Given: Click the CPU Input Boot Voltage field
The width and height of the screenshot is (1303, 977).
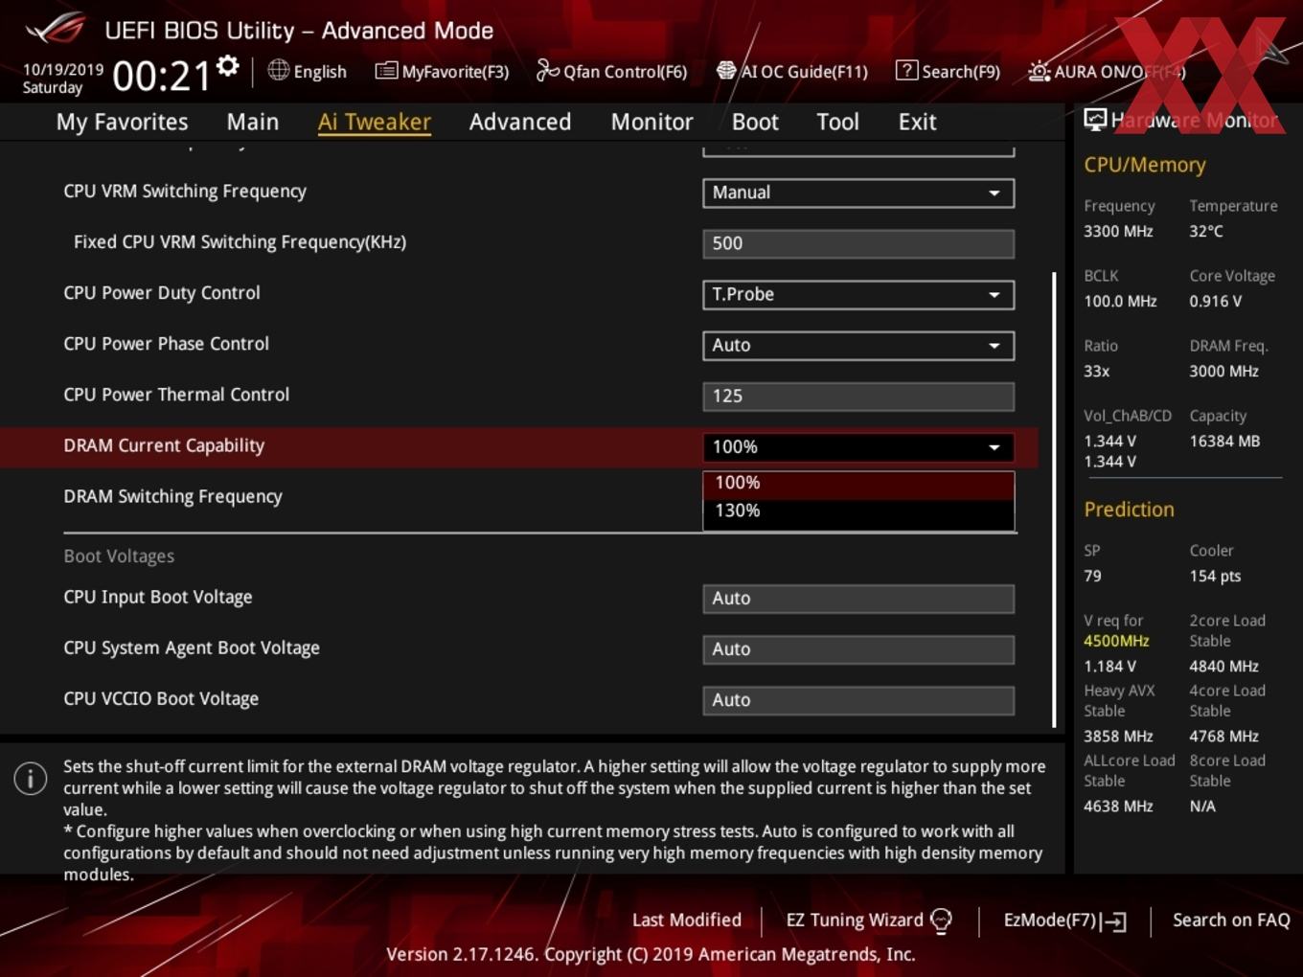Looking at the screenshot, I should pos(858,598).
